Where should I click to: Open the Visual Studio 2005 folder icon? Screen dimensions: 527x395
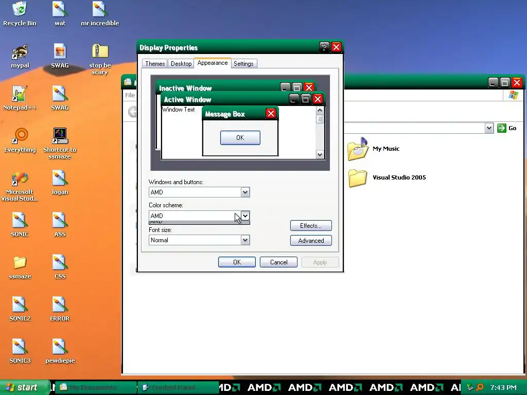click(358, 177)
